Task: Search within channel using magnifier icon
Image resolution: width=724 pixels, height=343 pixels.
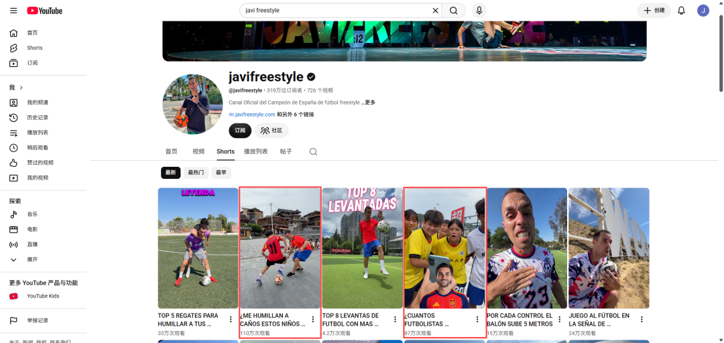Action: [x=313, y=151]
